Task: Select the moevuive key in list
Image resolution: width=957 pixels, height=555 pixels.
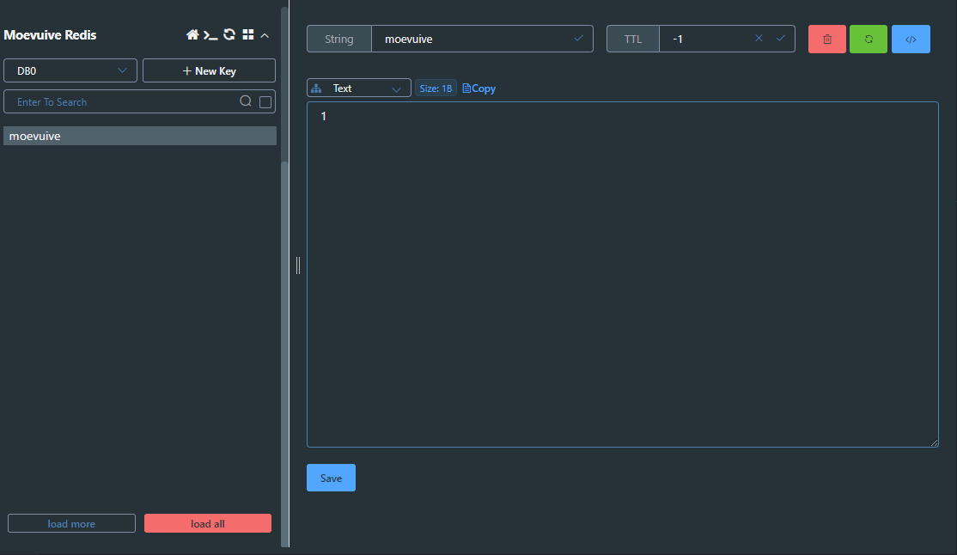Action: [140, 136]
